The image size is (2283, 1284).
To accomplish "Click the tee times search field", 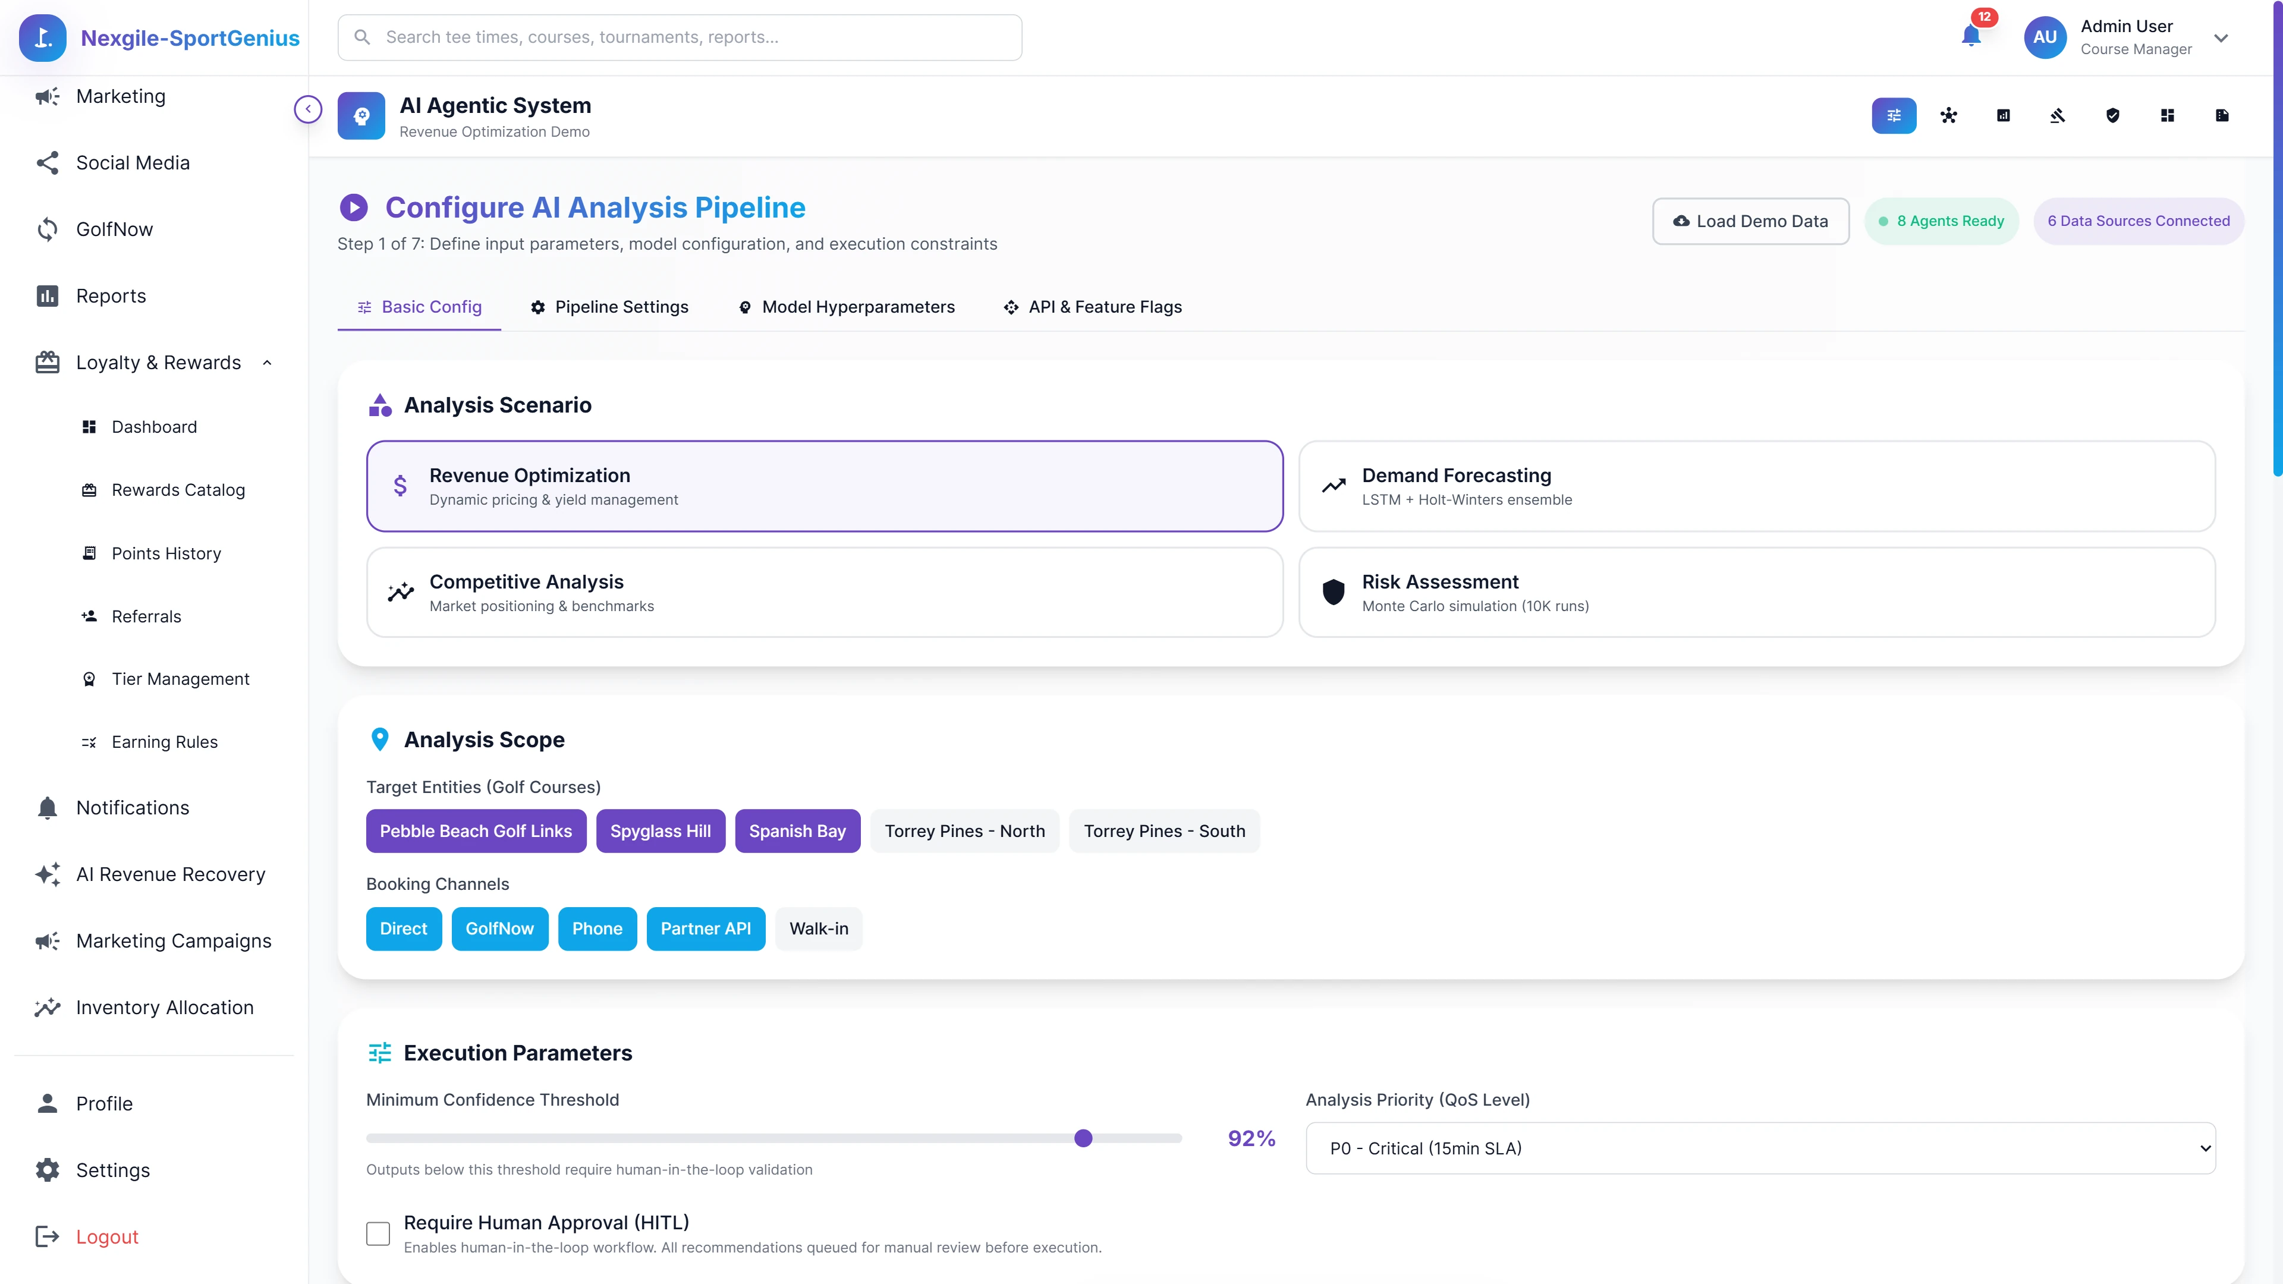I will 680,37.
